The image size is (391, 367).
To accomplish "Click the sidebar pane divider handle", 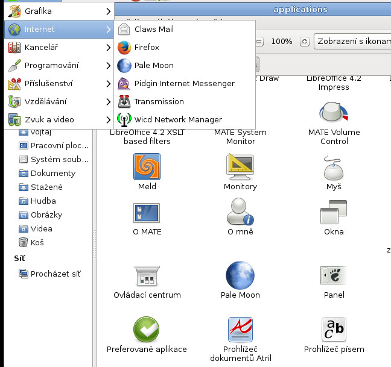I will pos(95,244).
